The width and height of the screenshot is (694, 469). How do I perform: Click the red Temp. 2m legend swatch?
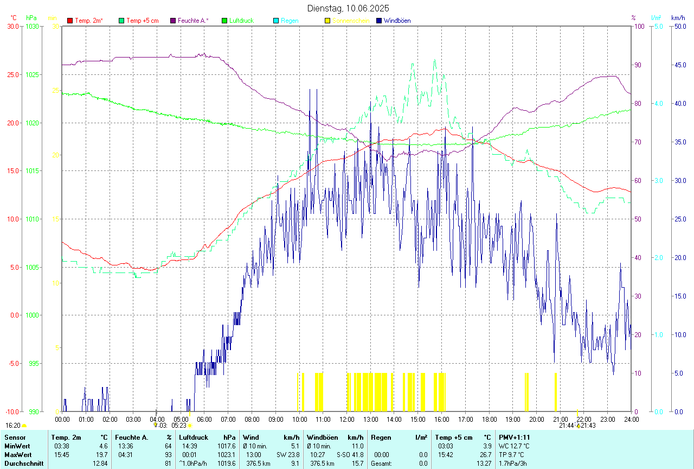point(70,21)
